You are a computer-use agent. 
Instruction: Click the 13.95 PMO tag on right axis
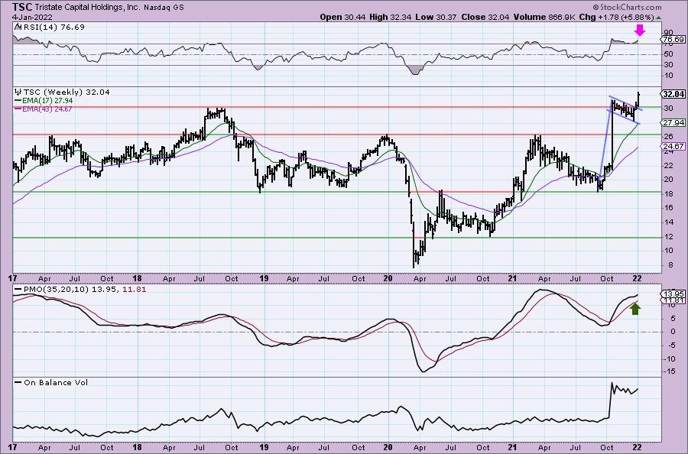673,294
